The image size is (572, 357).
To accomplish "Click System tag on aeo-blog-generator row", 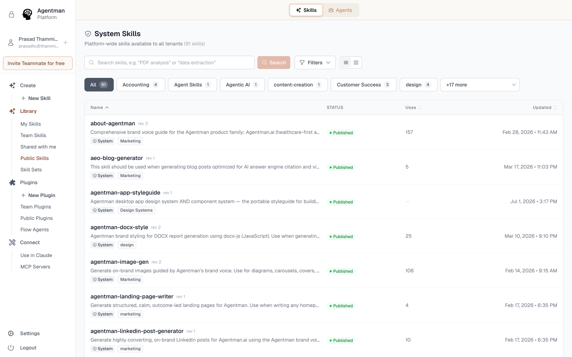I will pyautogui.click(x=103, y=176).
